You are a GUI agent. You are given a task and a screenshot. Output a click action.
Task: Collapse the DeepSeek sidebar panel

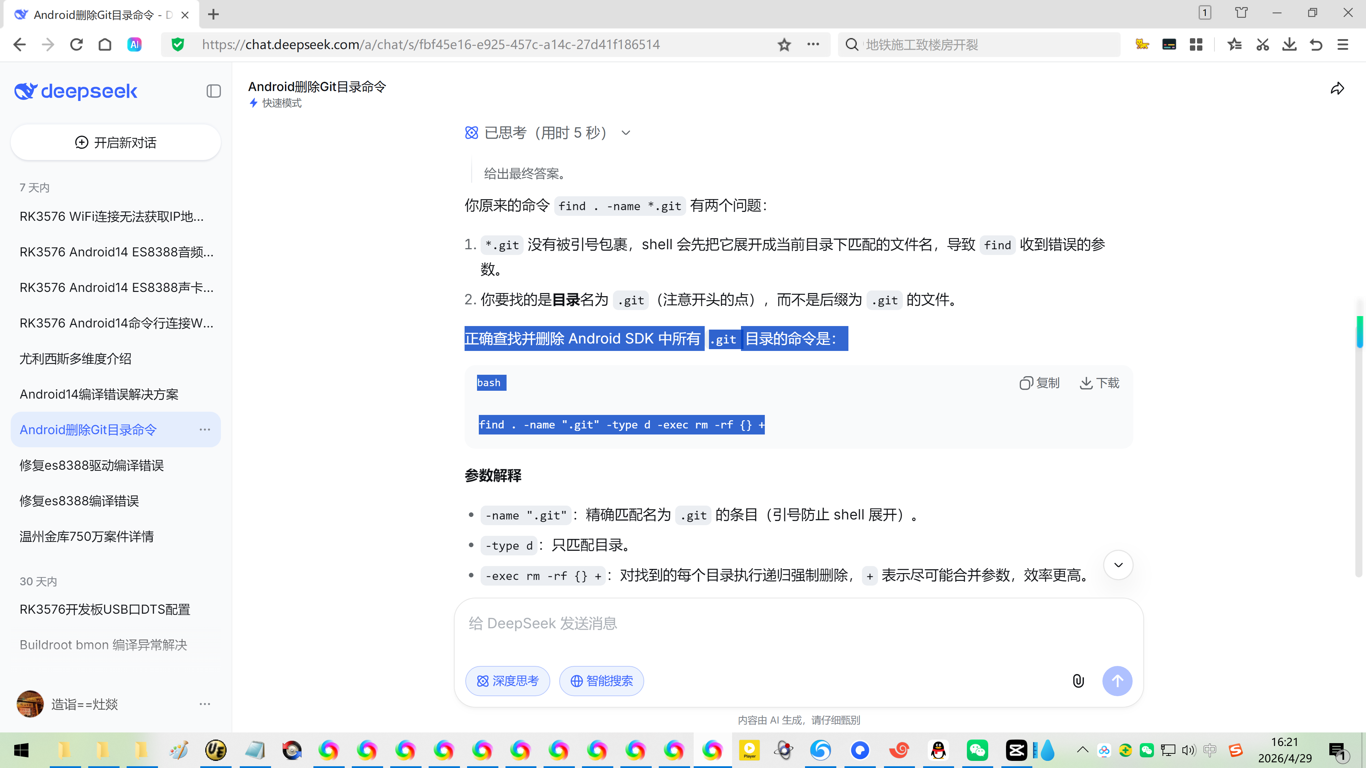(213, 91)
